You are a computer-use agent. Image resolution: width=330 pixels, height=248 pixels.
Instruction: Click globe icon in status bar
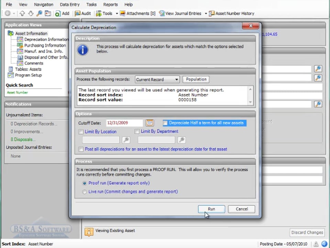click(324, 244)
